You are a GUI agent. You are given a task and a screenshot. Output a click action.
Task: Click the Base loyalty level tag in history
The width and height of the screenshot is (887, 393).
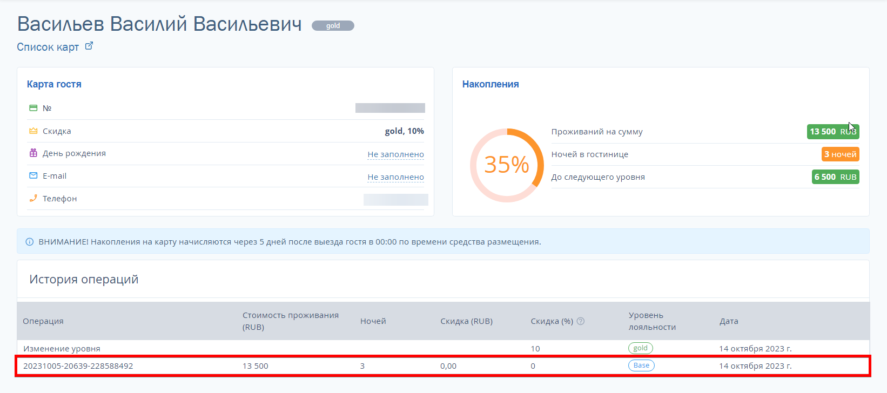tap(641, 365)
